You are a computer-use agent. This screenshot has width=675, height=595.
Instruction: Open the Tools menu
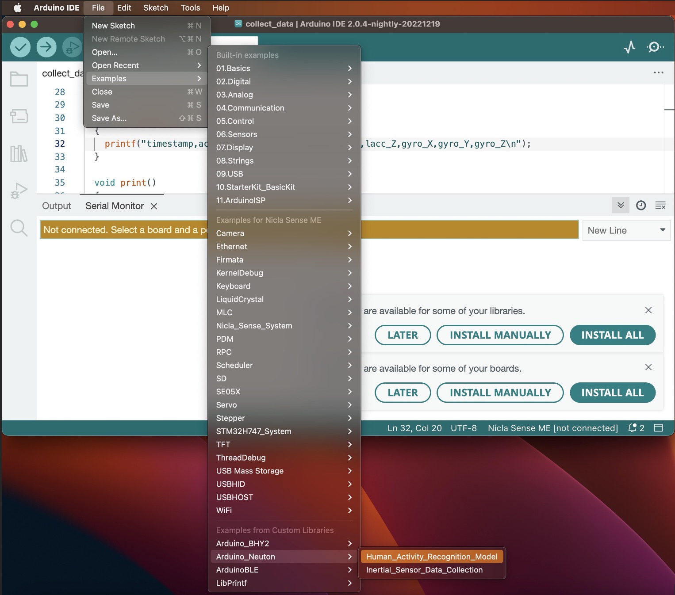tap(190, 8)
